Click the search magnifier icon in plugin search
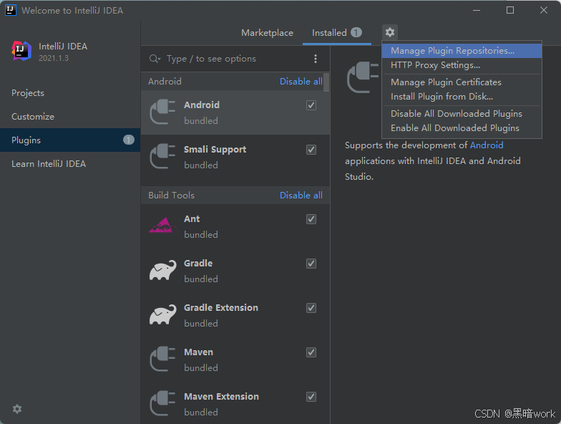The height and width of the screenshot is (424, 561). pyautogui.click(x=155, y=59)
